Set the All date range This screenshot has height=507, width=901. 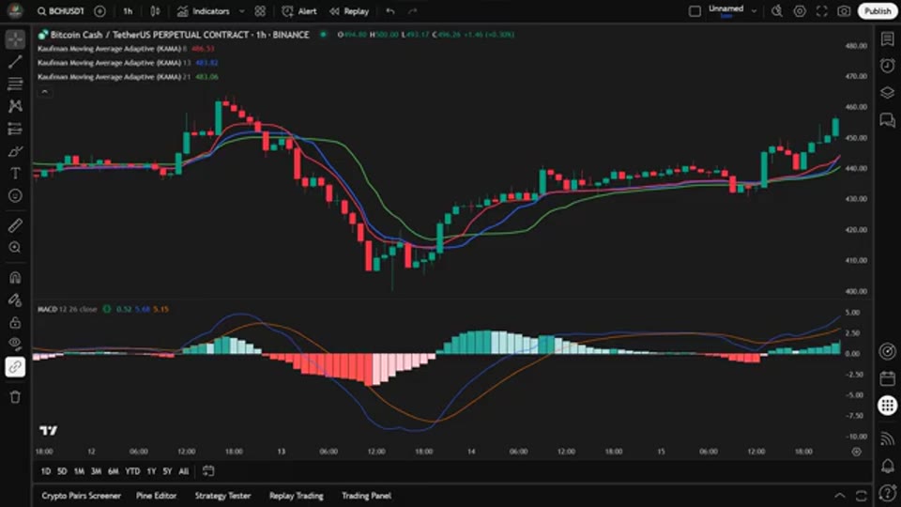[x=184, y=471]
